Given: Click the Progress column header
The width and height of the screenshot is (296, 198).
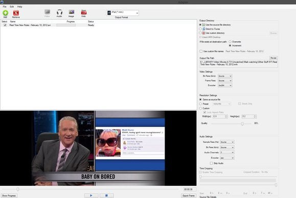Looking at the screenshot, I should pos(71,21).
